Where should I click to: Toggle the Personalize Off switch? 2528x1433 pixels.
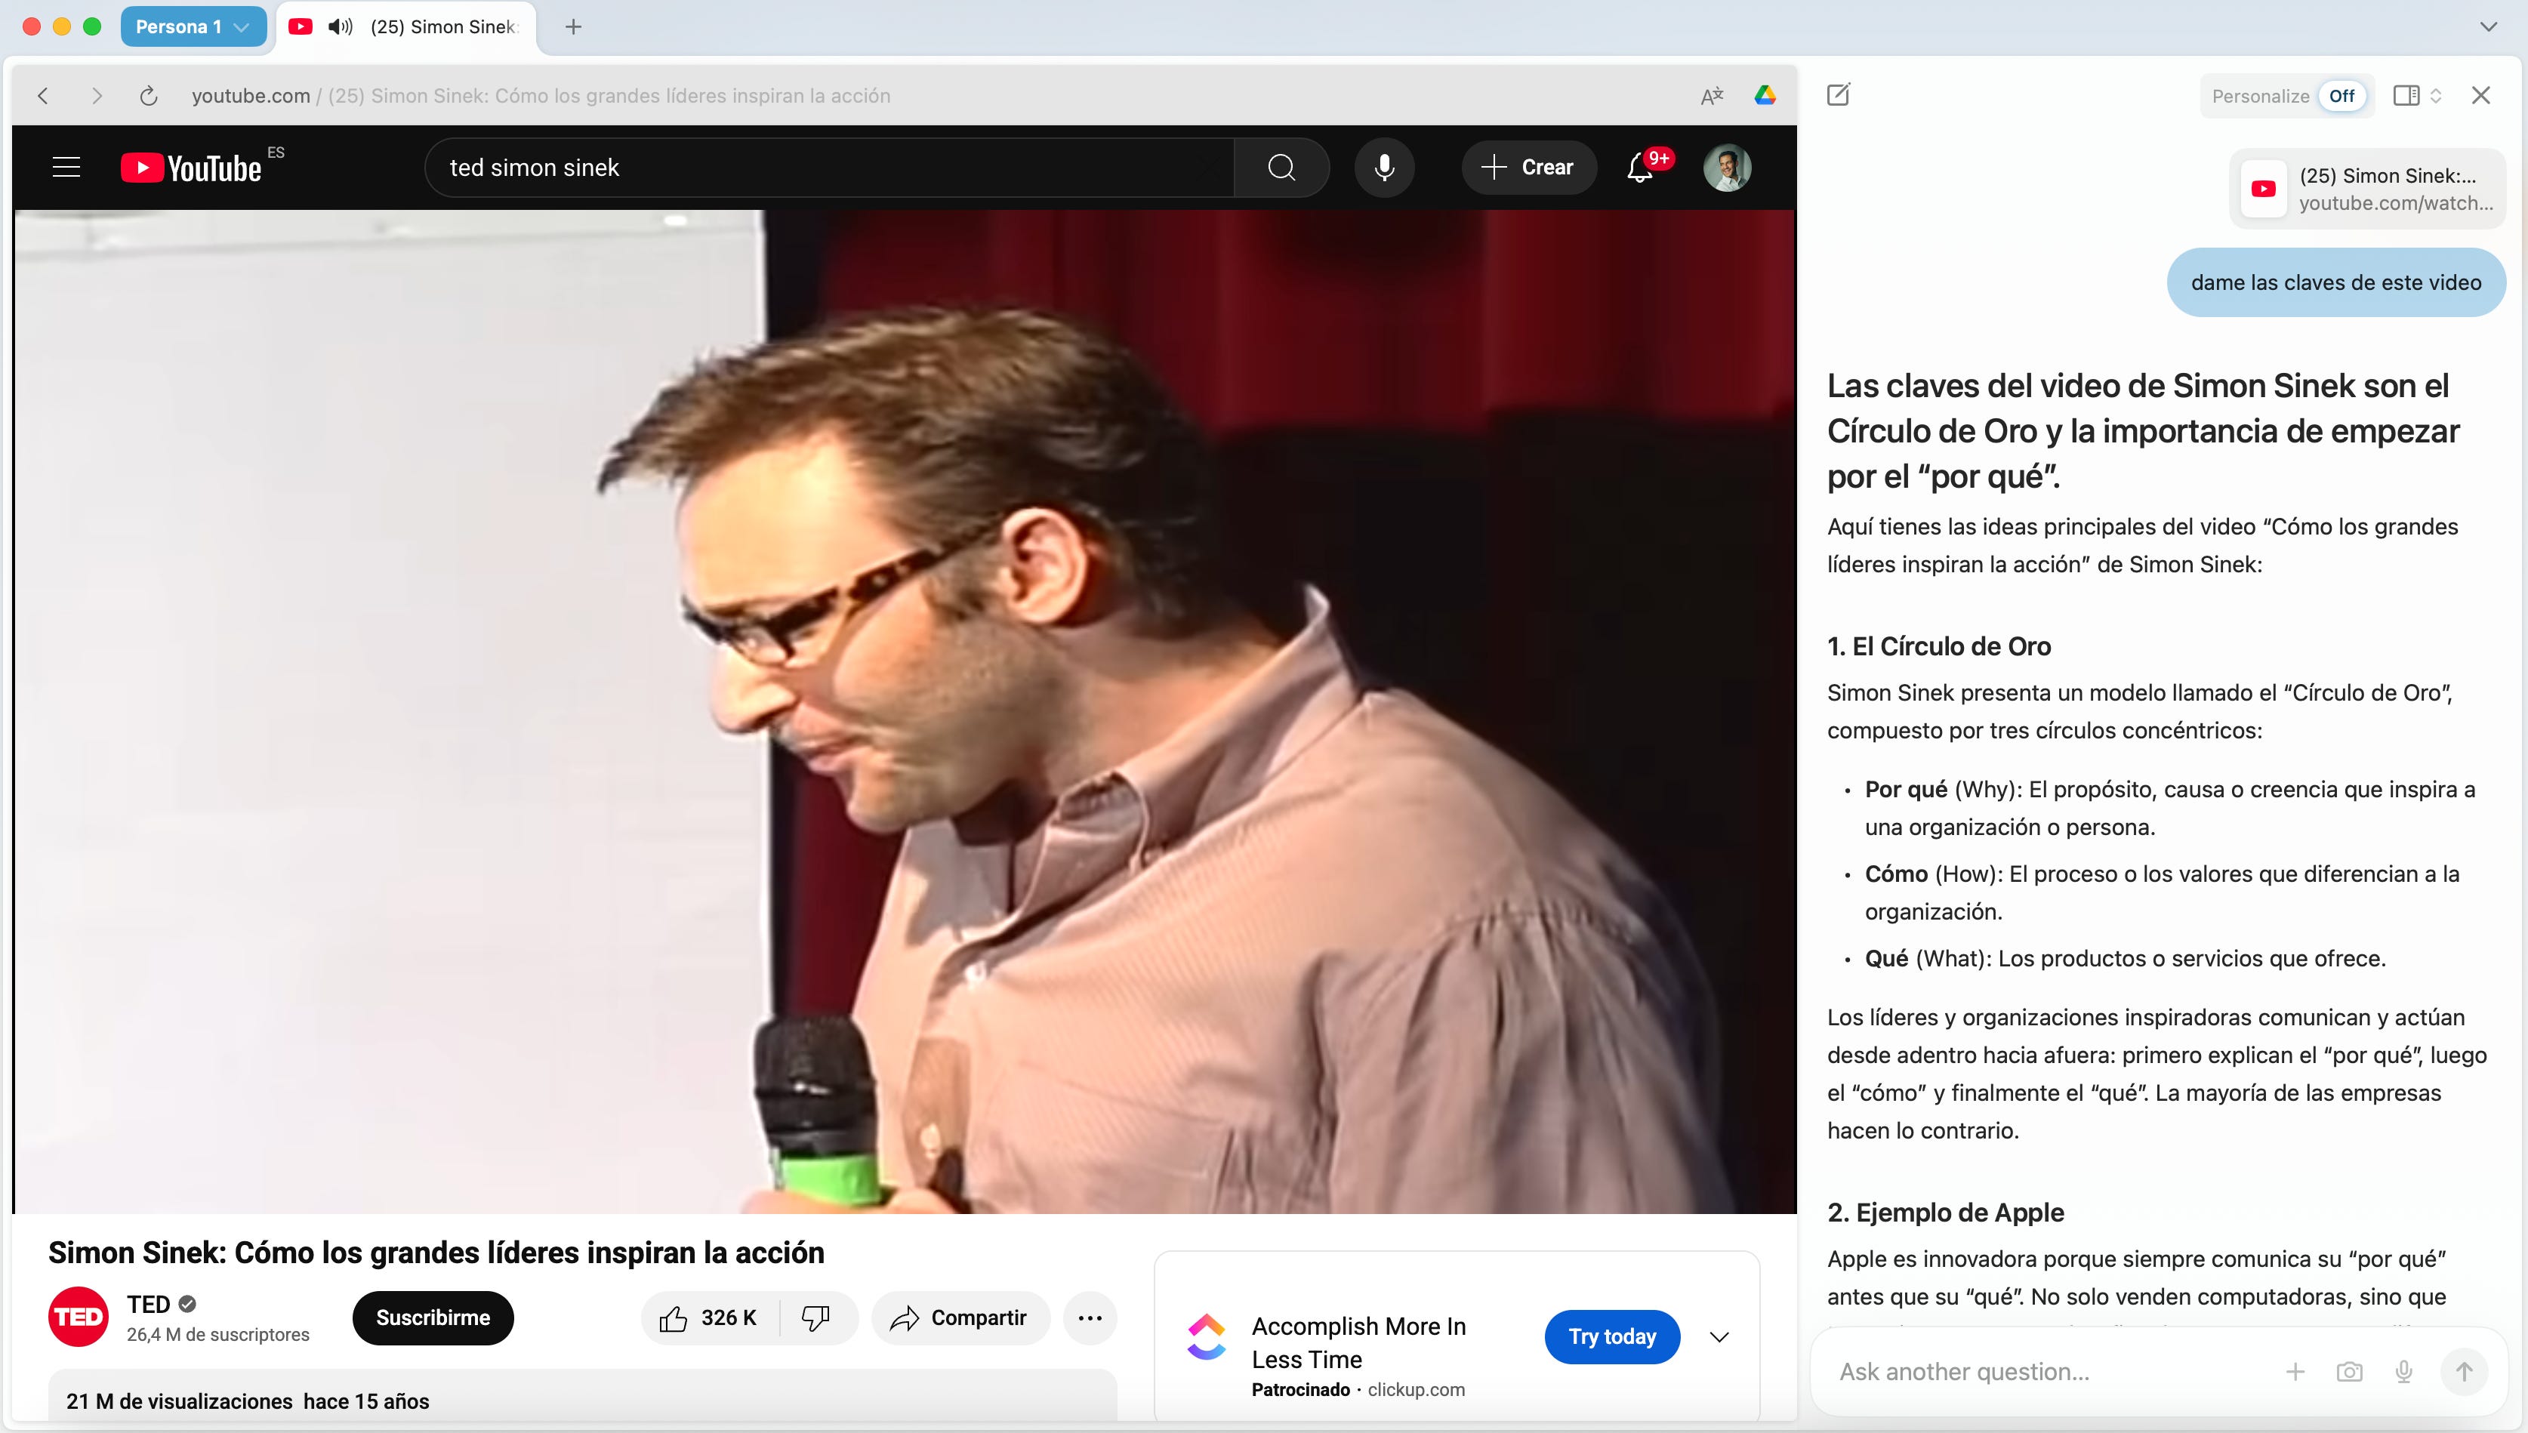click(2341, 95)
